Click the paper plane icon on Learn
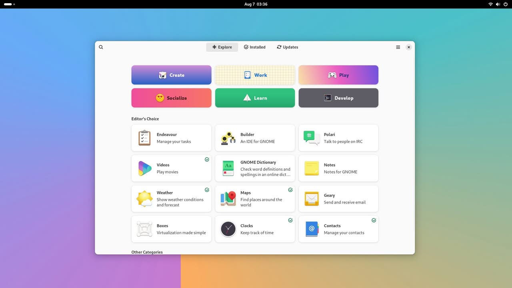Viewport: 512px width, 288px height. click(247, 98)
